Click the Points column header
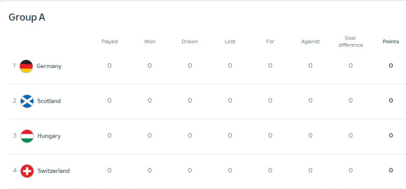Screen dimensions: 406x189 (x=391, y=42)
